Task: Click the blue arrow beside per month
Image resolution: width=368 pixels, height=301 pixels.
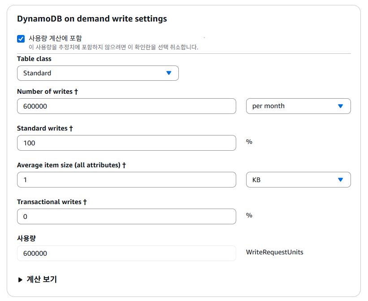Action: click(341, 106)
